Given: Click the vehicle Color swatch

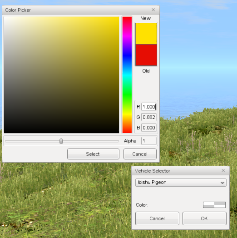Looking at the screenshot, I should click(x=214, y=205).
